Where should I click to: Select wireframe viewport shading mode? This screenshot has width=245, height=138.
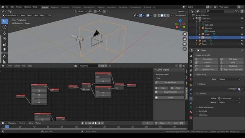pyautogui.click(x=159, y=15)
